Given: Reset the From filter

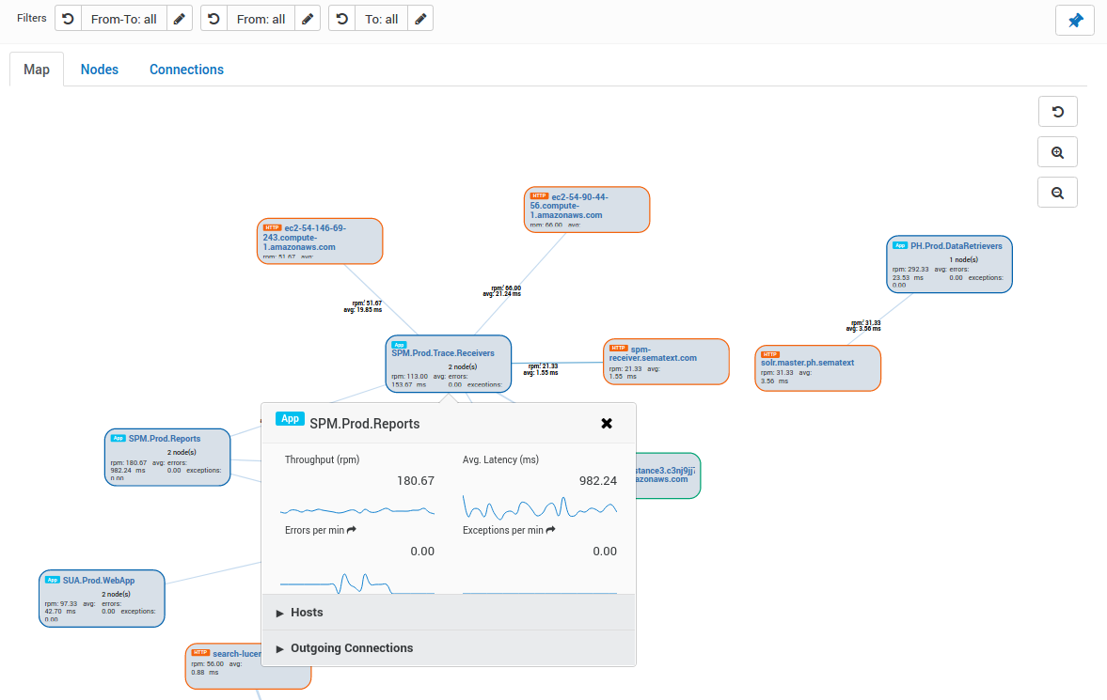Looking at the screenshot, I should [x=213, y=19].
